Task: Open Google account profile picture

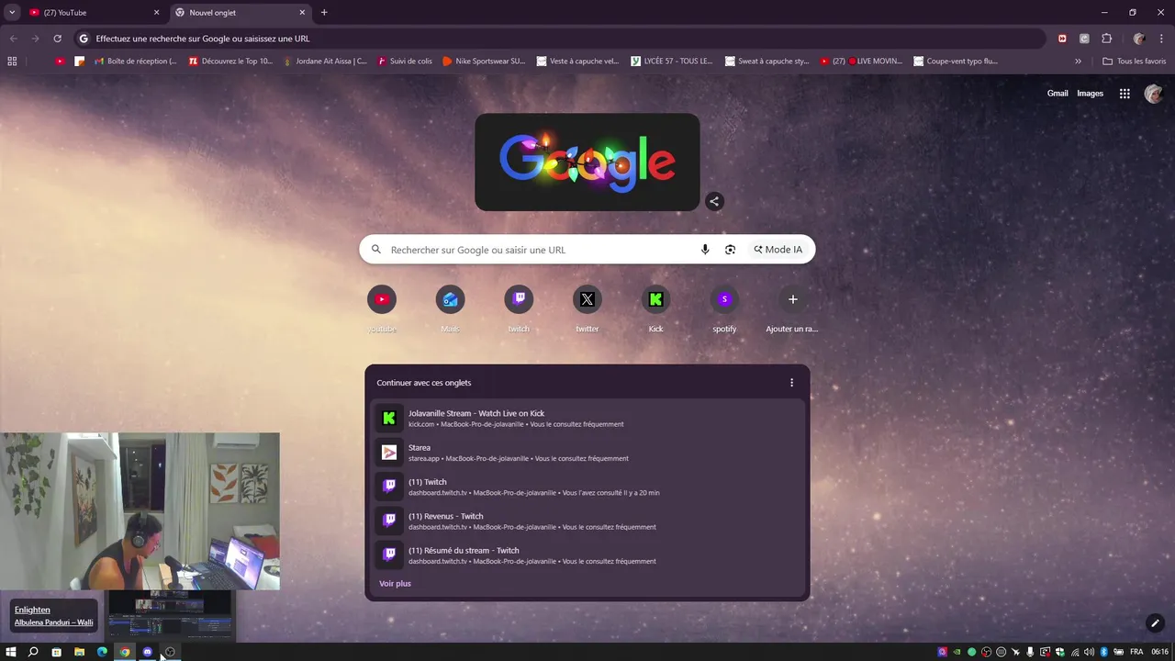Action: [1154, 94]
